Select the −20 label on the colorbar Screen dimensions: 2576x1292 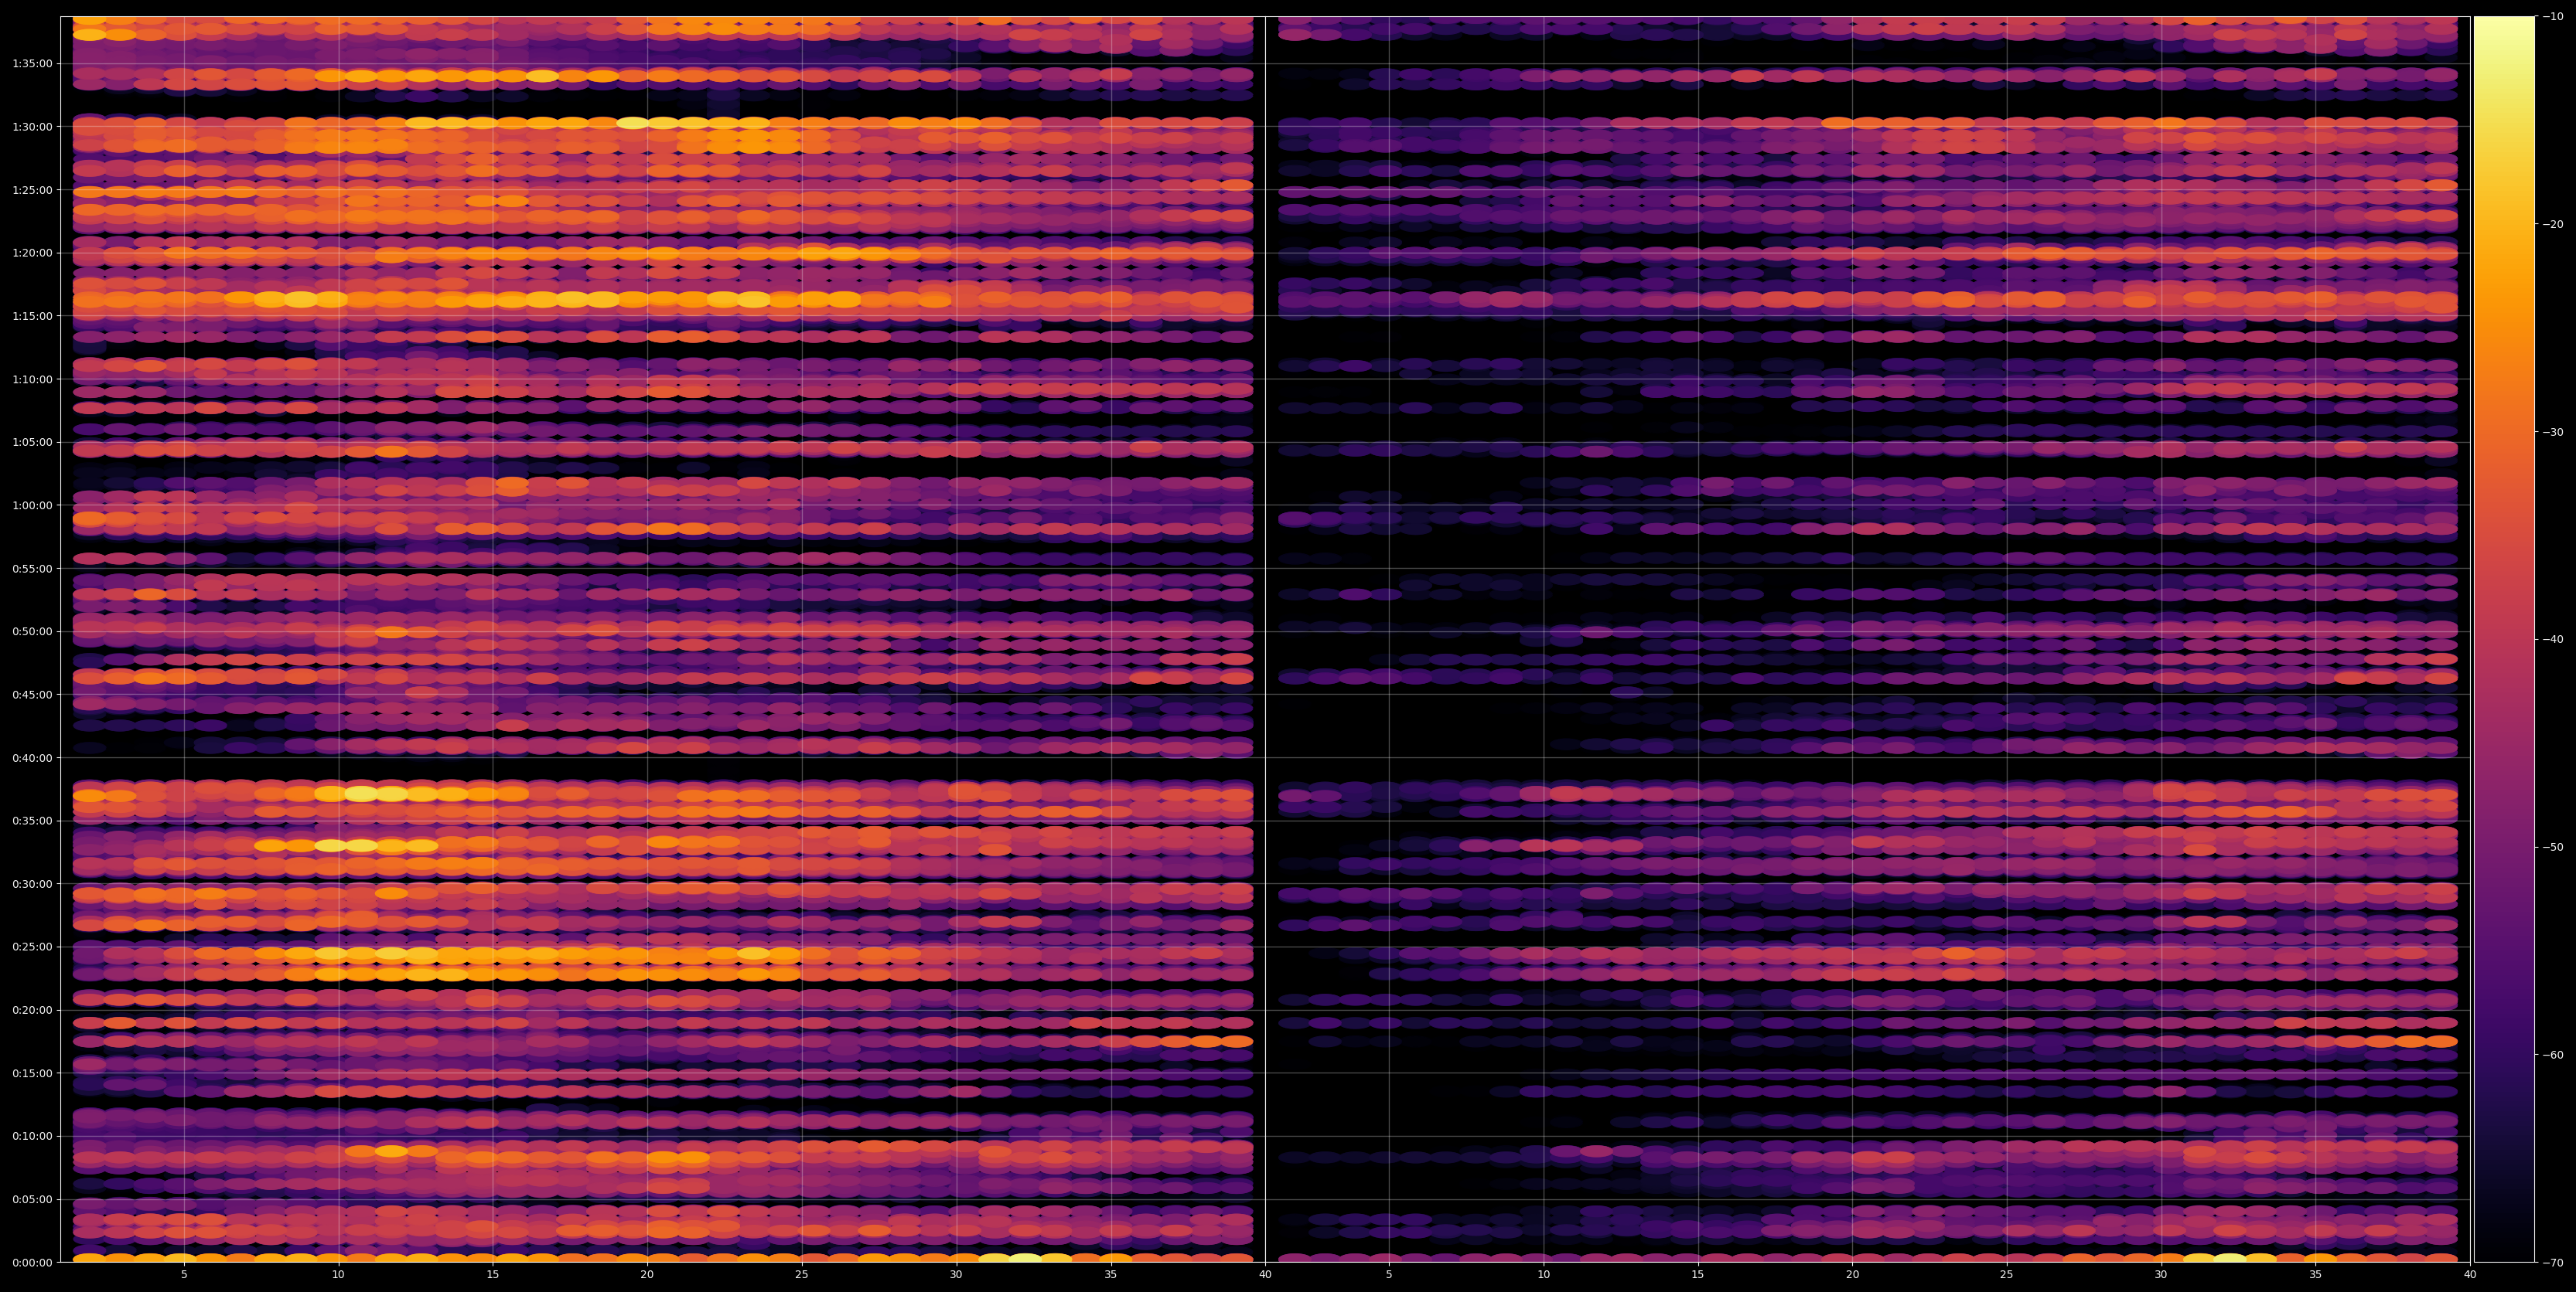[2552, 224]
